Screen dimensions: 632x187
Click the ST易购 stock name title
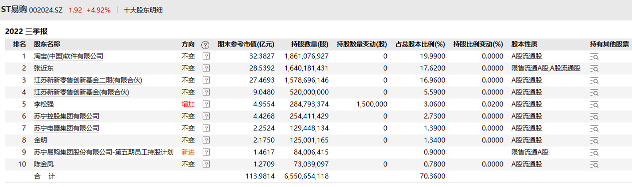pos(14,9)
